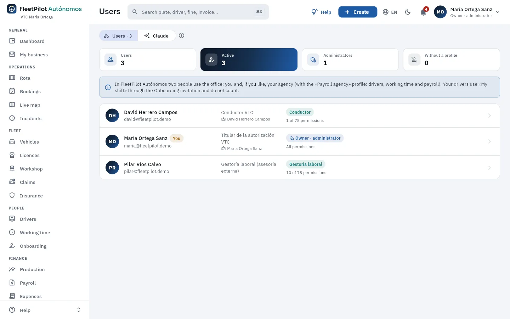
Task: Open the Dashboard icon in sidebar
Action: [12, 41]
